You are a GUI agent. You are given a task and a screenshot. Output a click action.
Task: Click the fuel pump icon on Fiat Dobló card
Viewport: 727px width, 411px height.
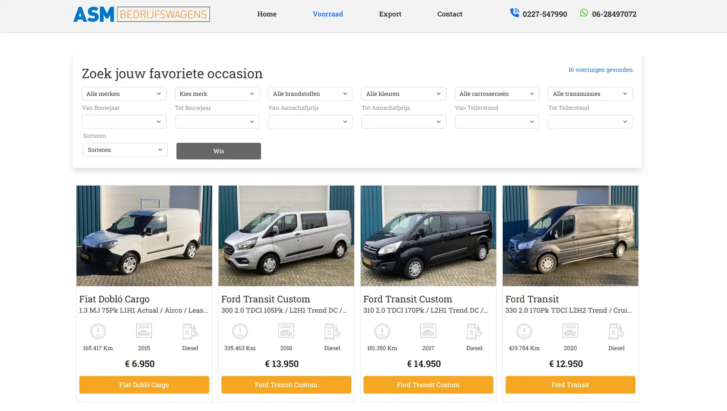click(x=190, y=331)
